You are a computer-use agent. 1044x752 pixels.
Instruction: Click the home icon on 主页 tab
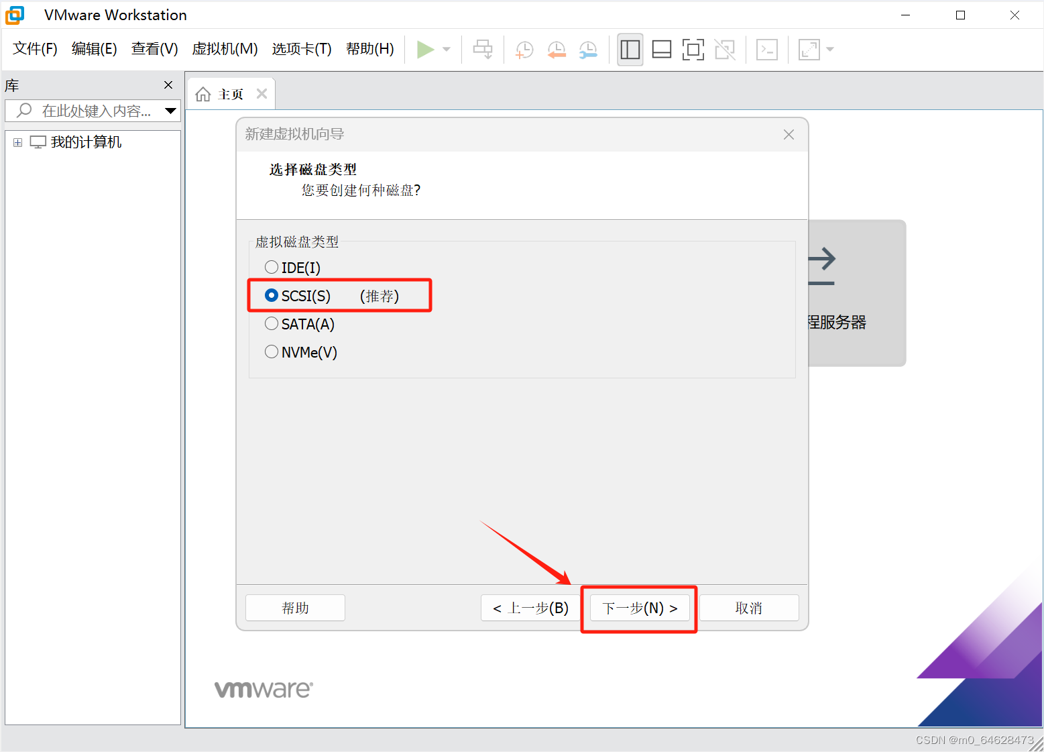(x=203, y=95)
